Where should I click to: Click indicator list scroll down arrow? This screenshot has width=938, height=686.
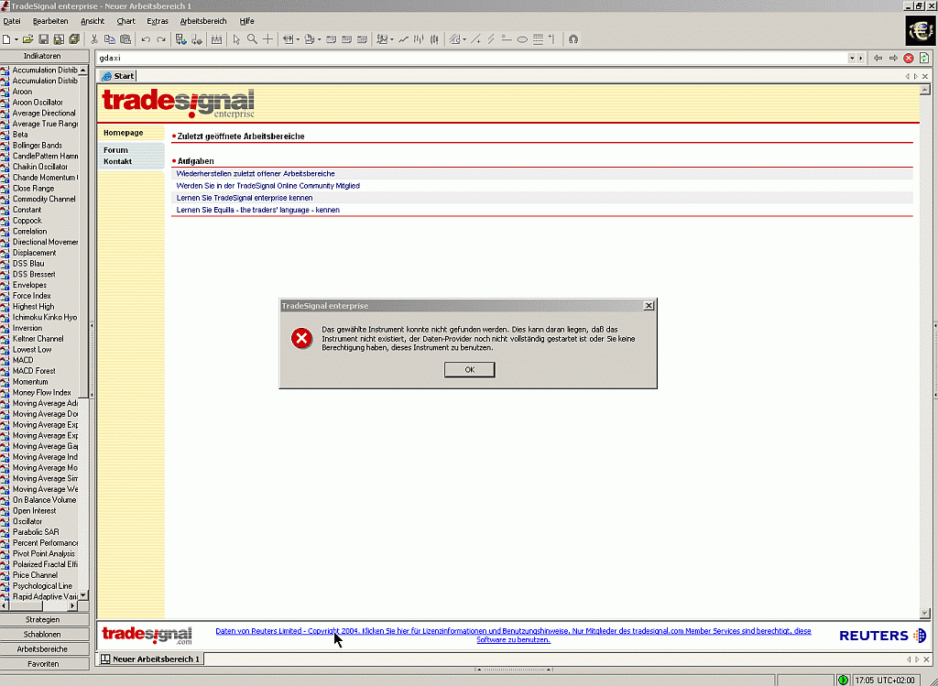pos(83,595)
